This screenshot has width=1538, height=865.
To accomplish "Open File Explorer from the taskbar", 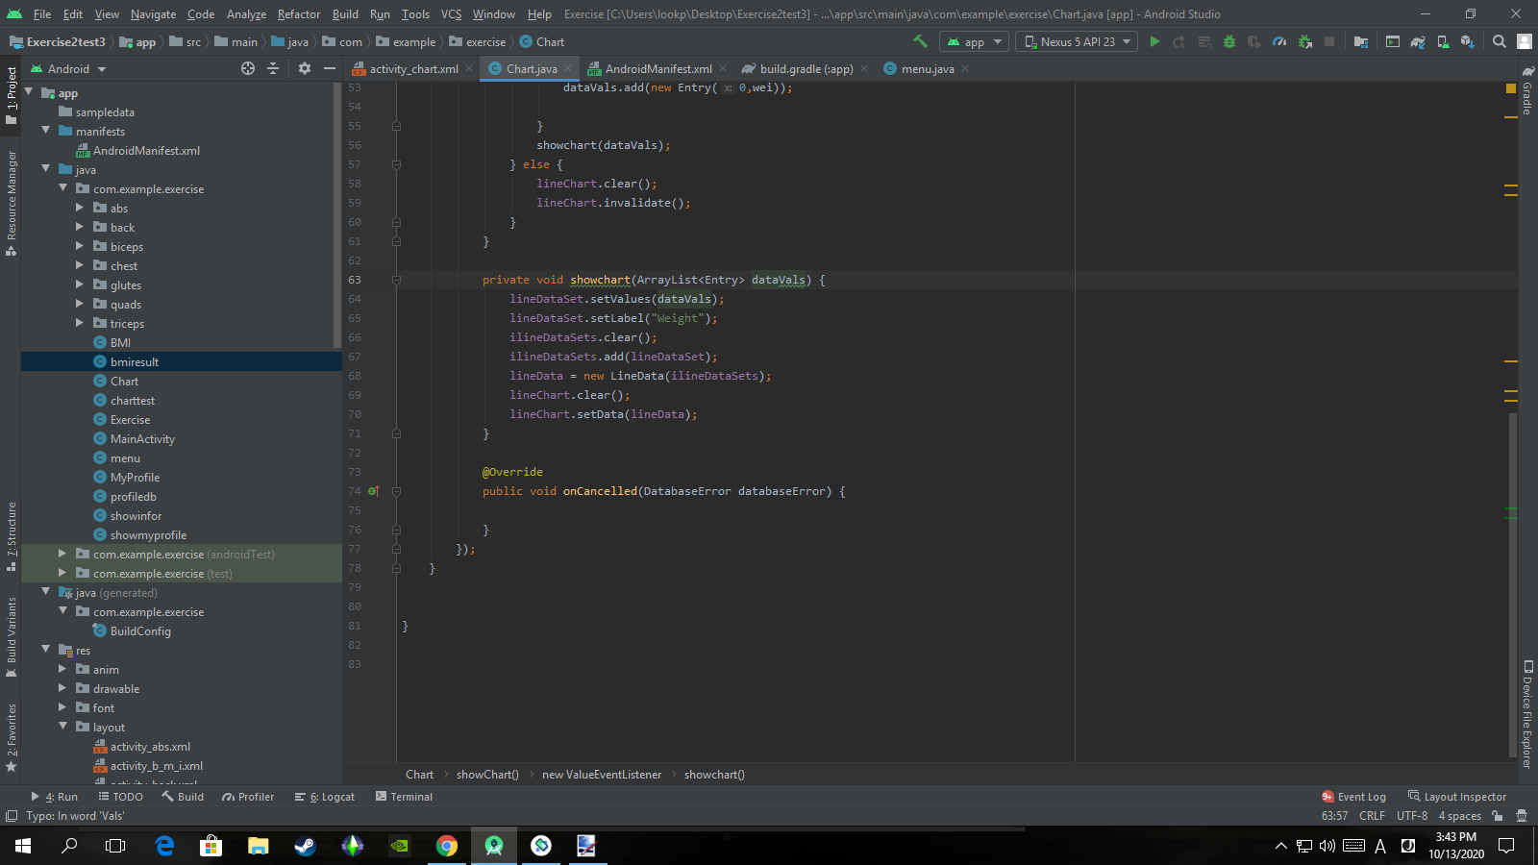I will click(259, 846).
